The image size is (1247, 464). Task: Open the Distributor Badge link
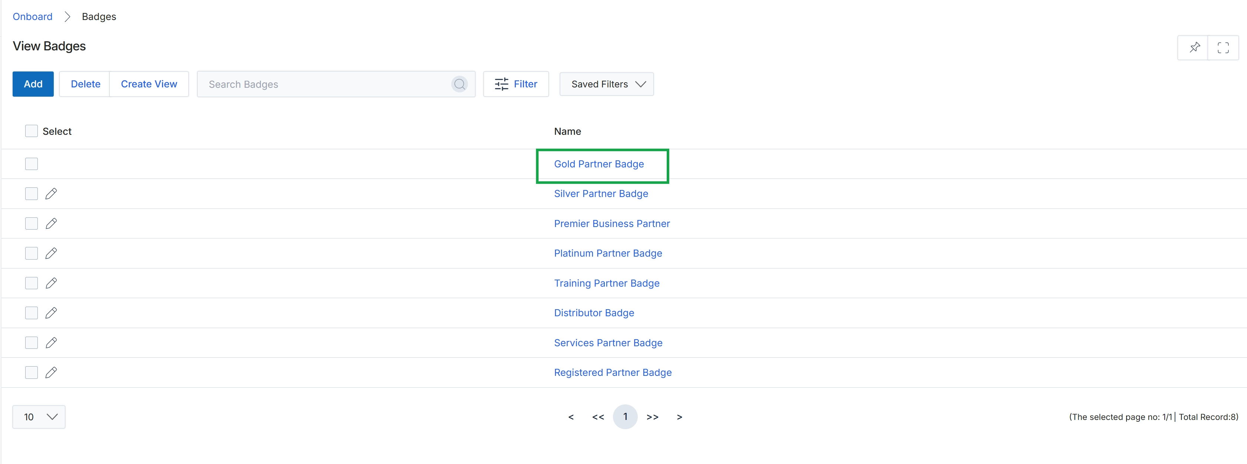[594, 313]
